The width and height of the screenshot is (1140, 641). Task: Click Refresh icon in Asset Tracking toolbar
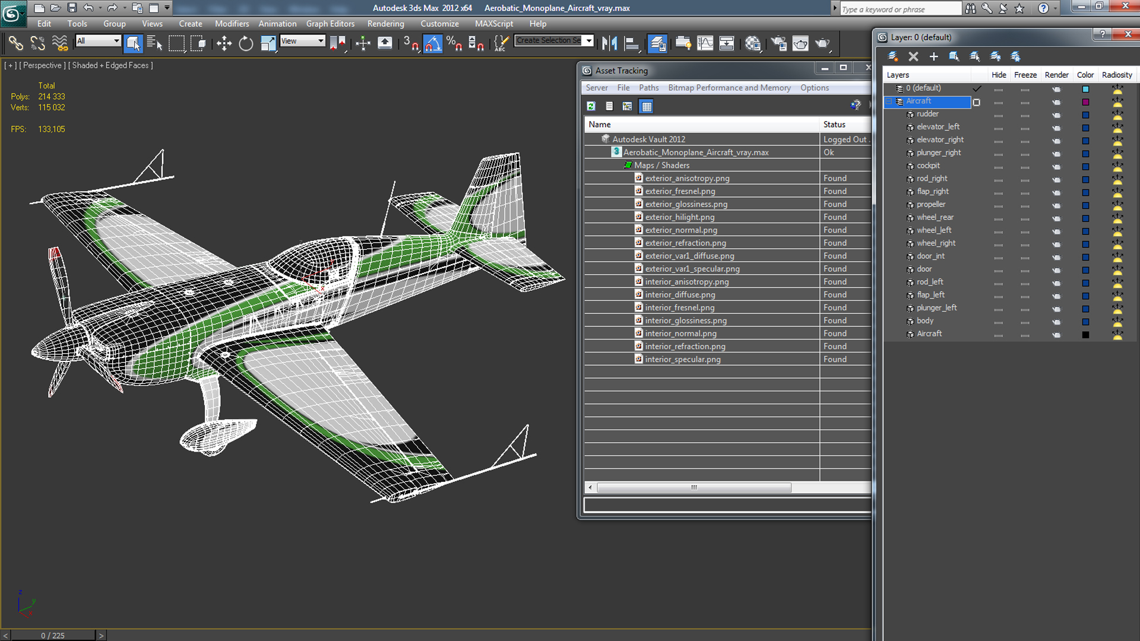click(591, 106)
